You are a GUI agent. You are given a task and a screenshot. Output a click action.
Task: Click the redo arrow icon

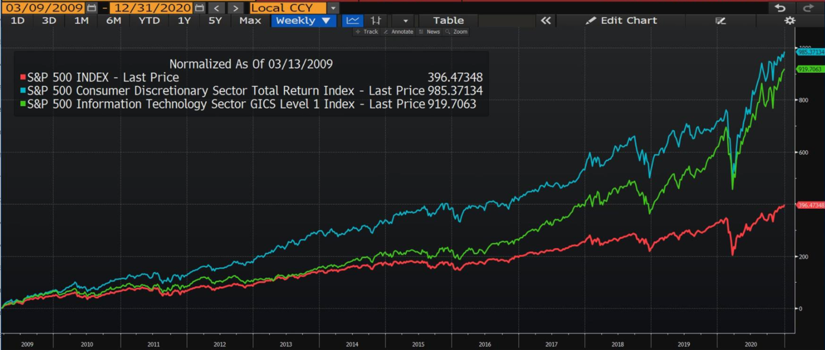(x=808, y=8)
